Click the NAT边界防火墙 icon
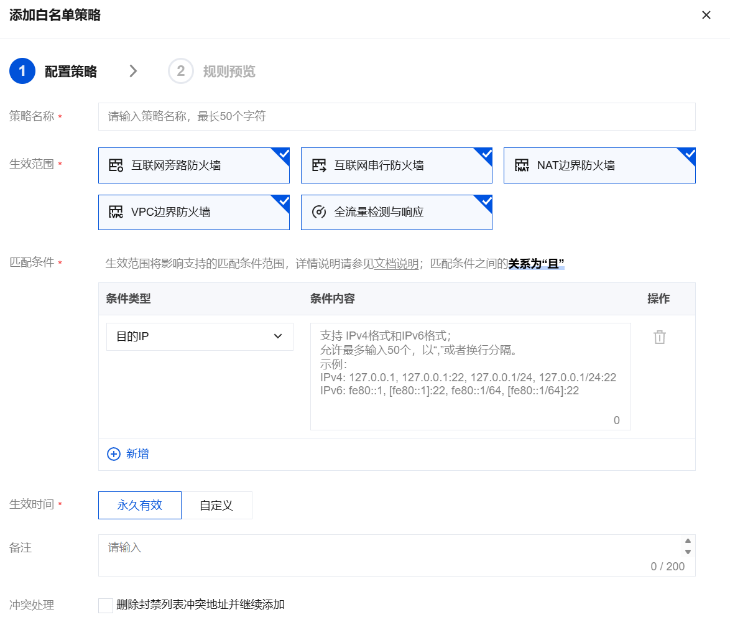The width and height of the screenshot is (730, 635). [x=522, y=165]
